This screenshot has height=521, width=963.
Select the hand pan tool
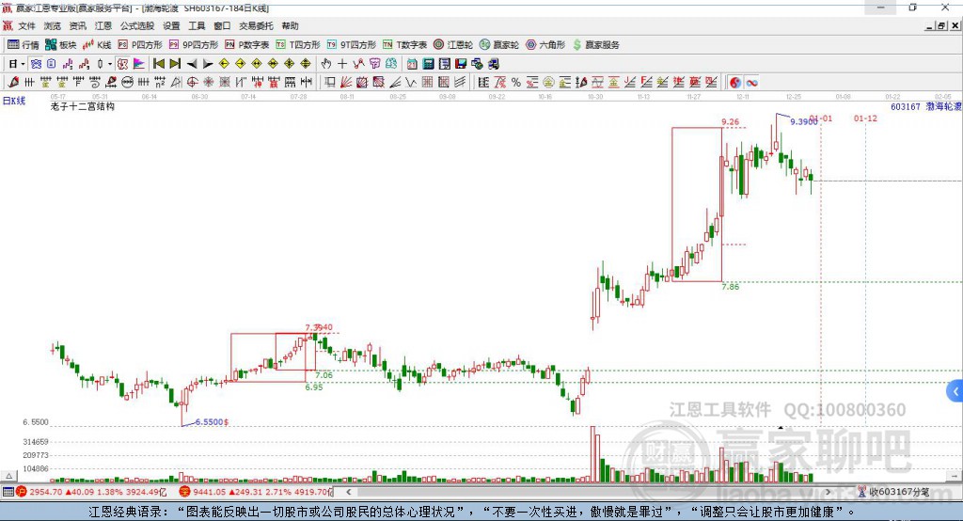326,64
